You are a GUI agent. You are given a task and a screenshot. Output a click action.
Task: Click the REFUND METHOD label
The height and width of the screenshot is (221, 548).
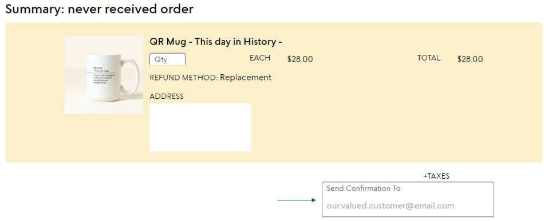tap(184, 78)
